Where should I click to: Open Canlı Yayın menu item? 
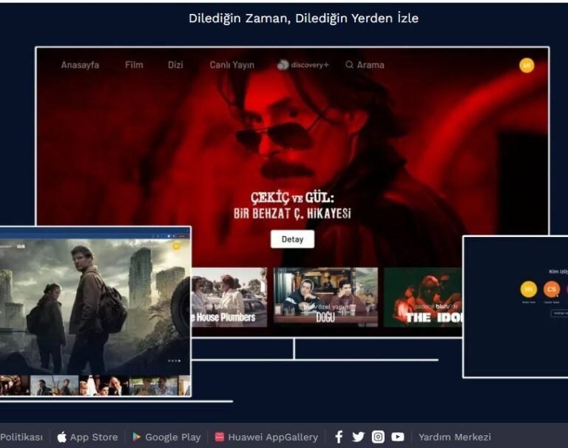[x=231, y=65]
